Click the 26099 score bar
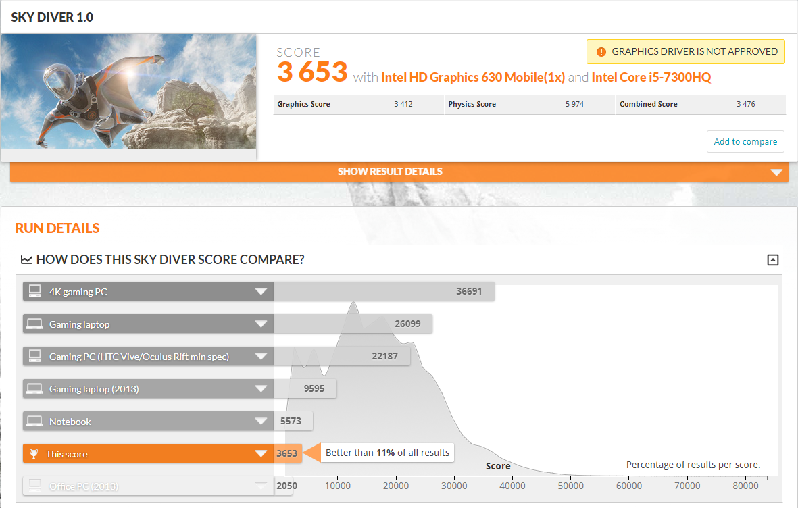This screenshot has height=508, width=798. click(353, 324)
